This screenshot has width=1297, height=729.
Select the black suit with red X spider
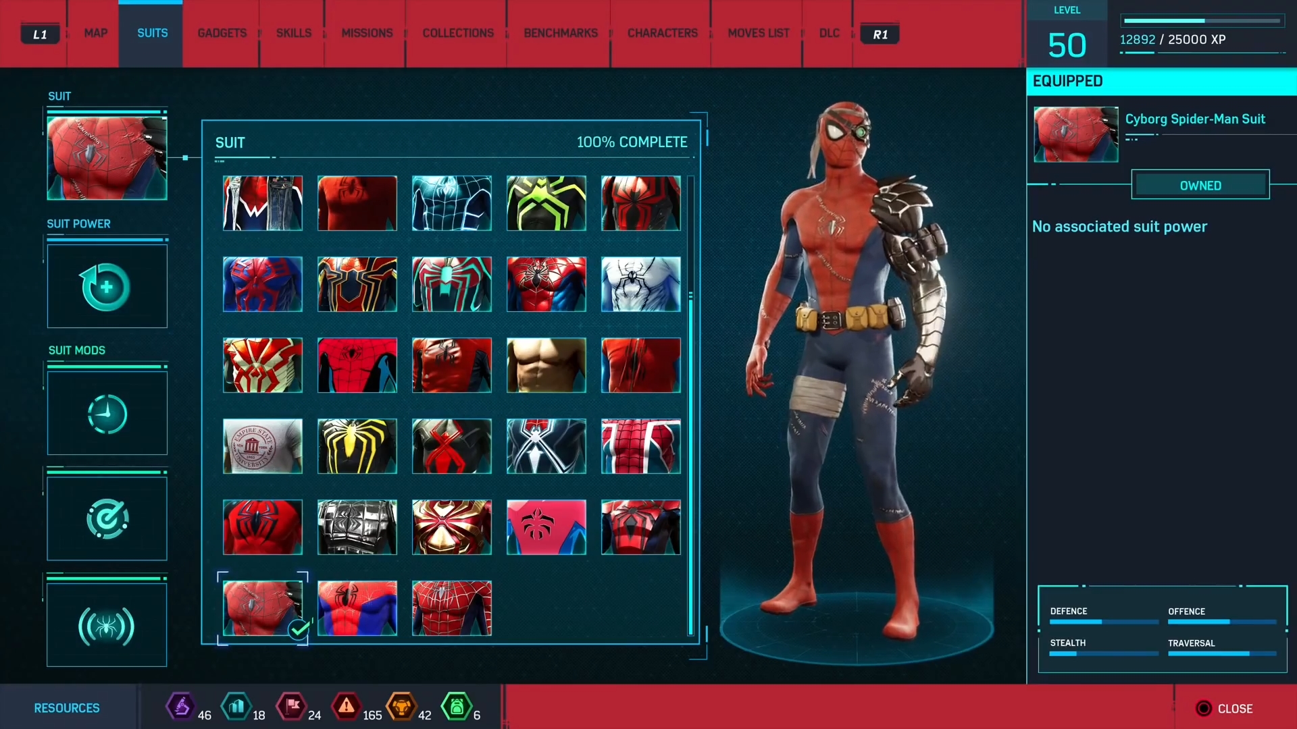pos(452,446)
